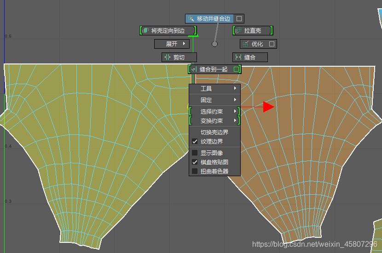
Task: Enable 扭曲着色器 checkbox
Action: pyautogui.click(x=195, y=171)
